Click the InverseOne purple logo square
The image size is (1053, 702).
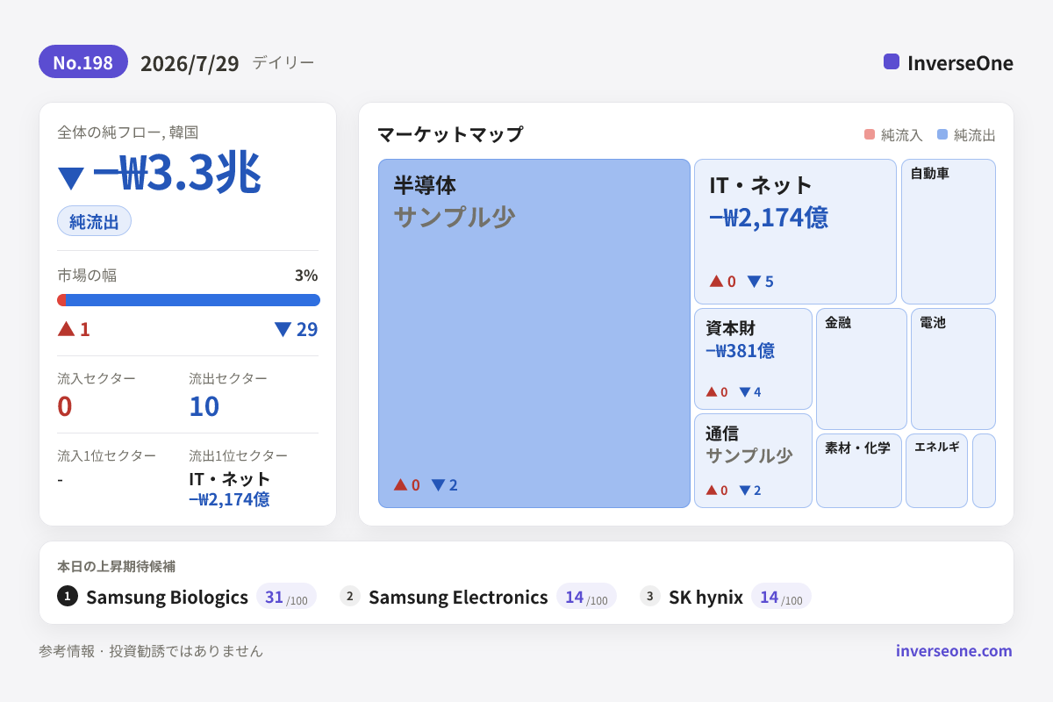coord(892,61)
